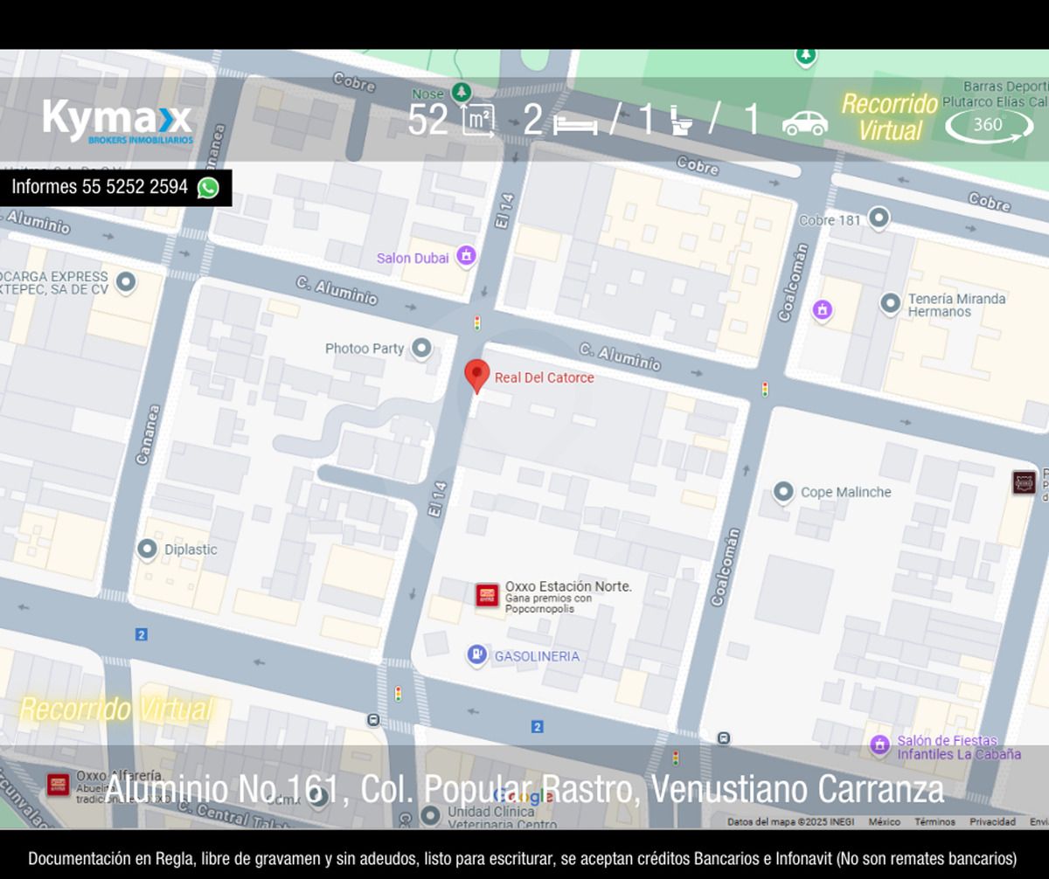Click the GASOLINERIA fuel pump icon
The image size is (1049, 879).
[476, 654]
